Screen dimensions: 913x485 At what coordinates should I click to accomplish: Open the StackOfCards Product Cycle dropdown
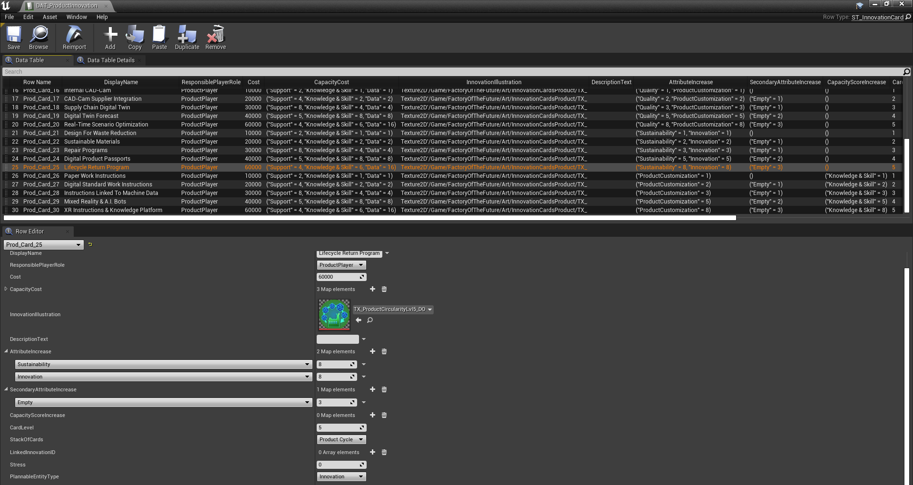click(341, 439)
